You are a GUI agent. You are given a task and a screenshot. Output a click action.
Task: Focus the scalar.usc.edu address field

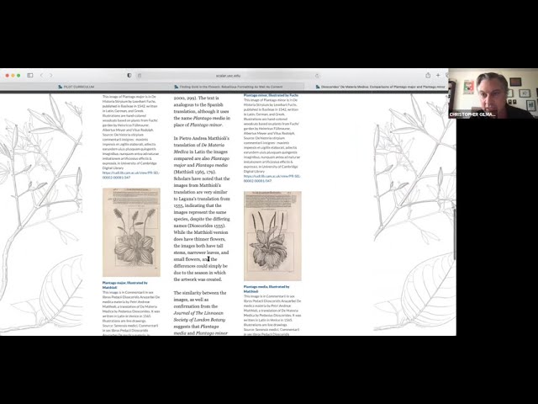[228, 76]
